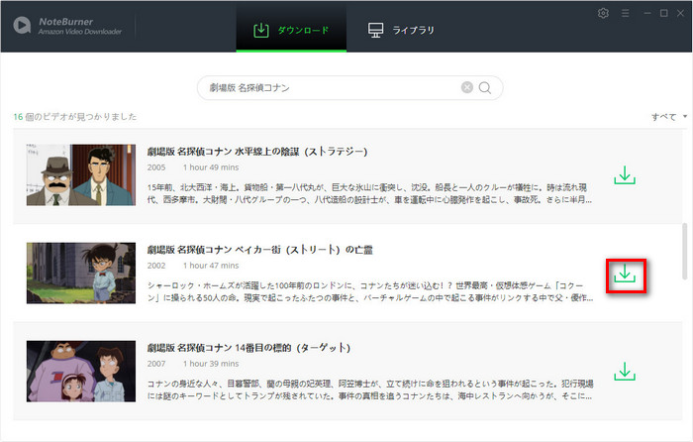Clear the search box text
The width and height of the screenshot is (693, 442).
point(467,87)
